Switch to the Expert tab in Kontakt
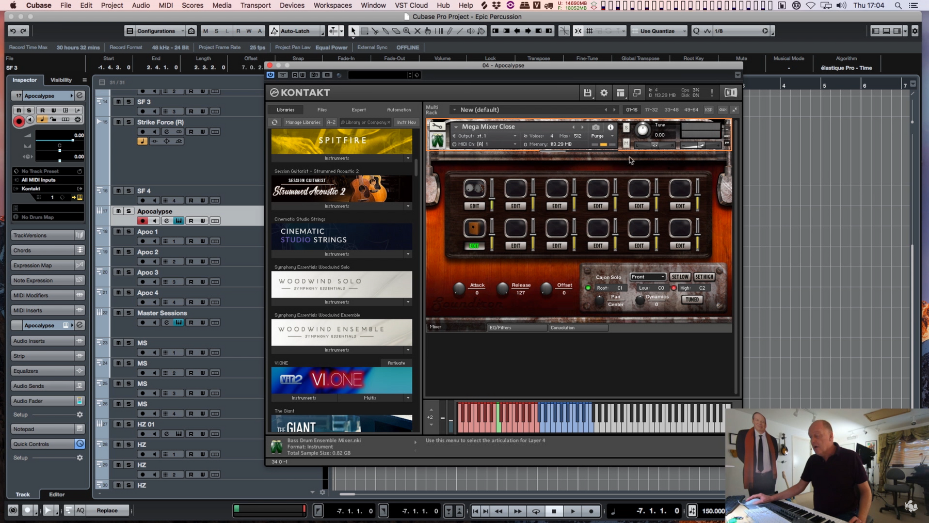The image size is (929, 523). [359, 109]
